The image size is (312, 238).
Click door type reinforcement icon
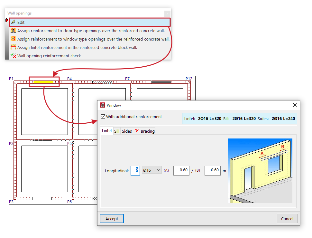point(13,30)
